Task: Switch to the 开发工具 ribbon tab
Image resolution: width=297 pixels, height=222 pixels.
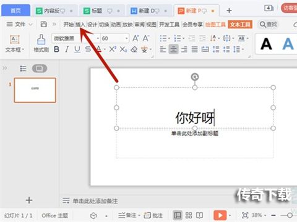Action: point(169,25)
